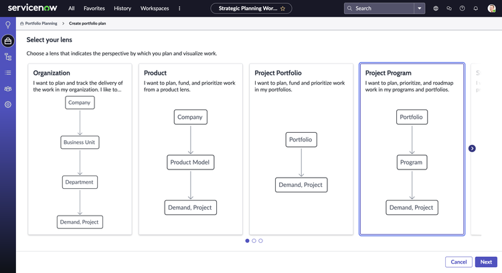Screen dimensions: 502x273
Task: Click the search magnifier icon
Action: click(x=349, y=8)
